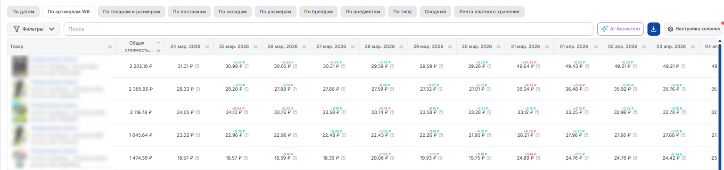Image resolution: width=724 pixels, height=170 pixels.
Task: Click the info icon beside 19.75 ₽
Action: (489, 159)
